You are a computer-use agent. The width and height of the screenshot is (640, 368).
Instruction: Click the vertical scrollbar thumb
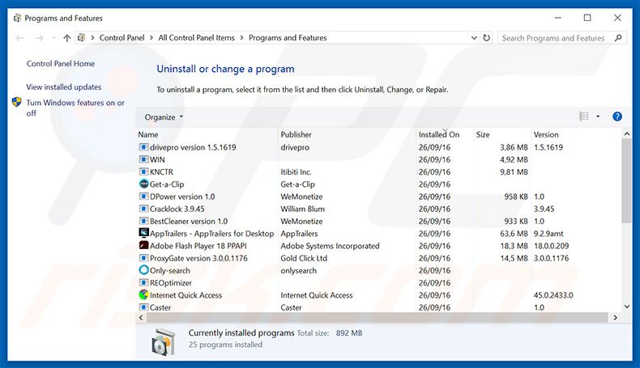626,180
